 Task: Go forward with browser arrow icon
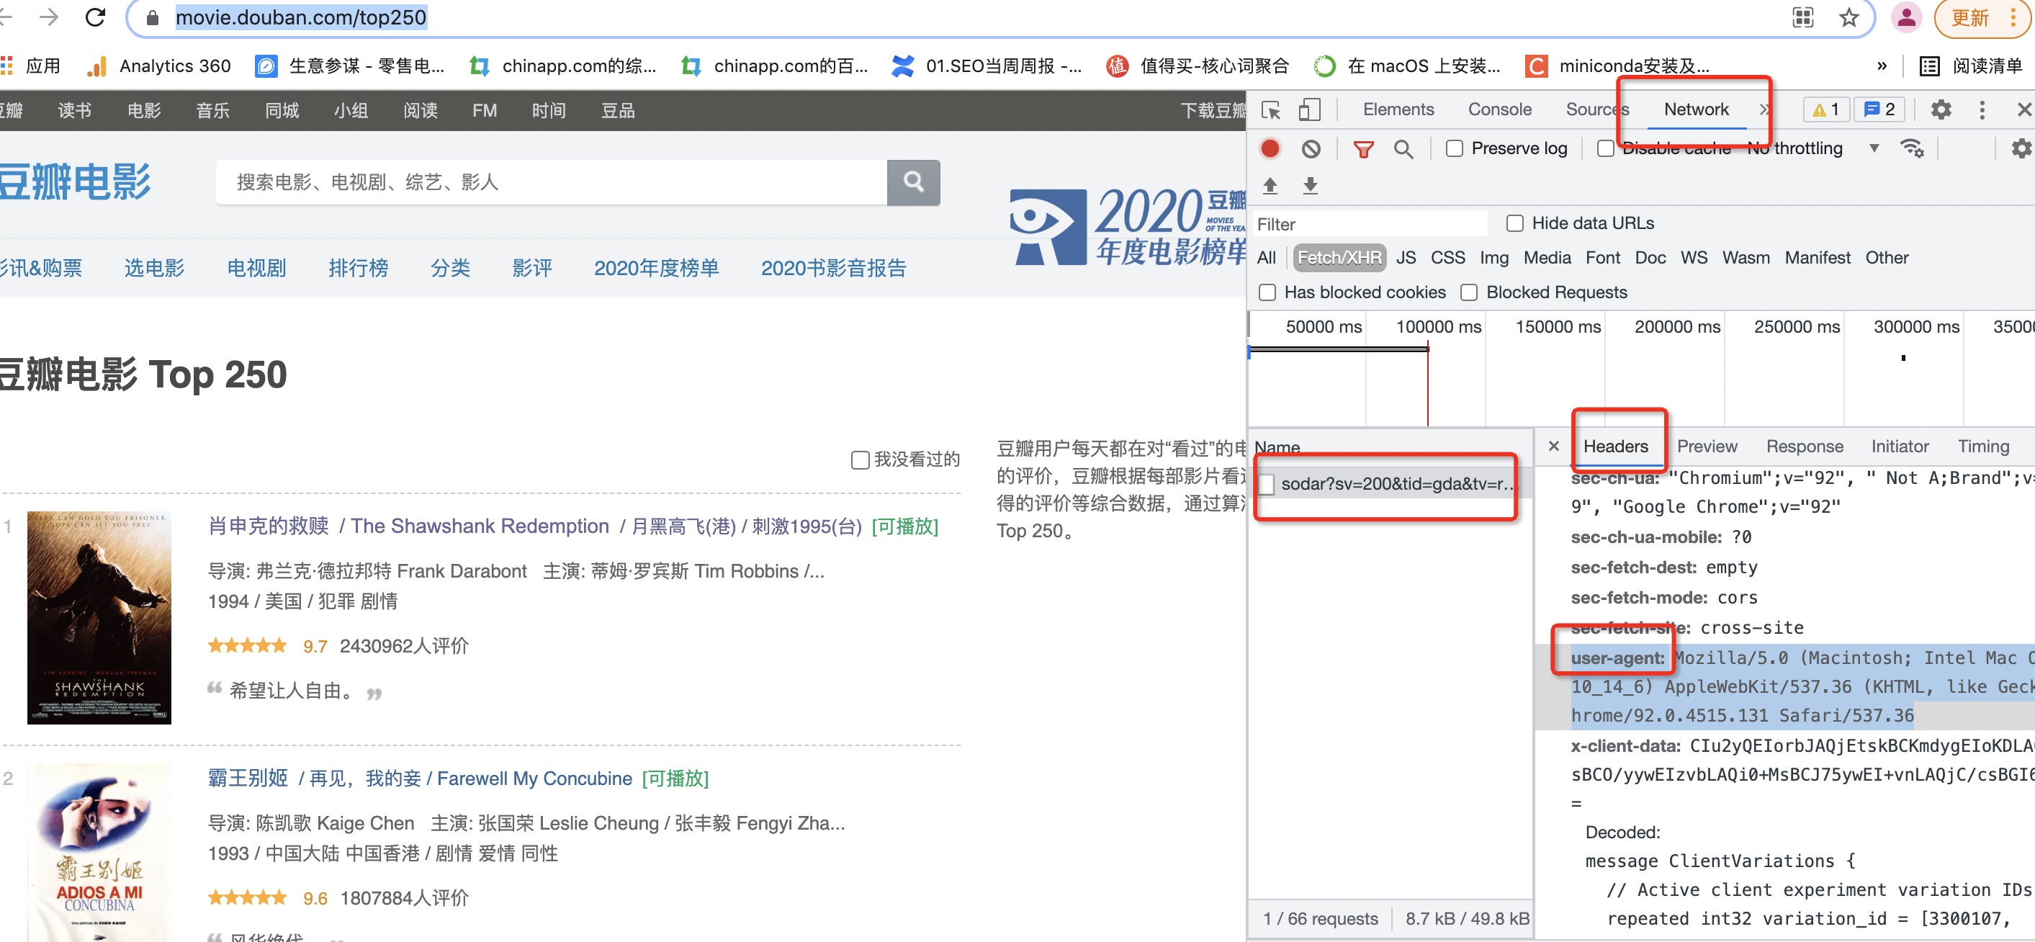[x=49, y=17]
